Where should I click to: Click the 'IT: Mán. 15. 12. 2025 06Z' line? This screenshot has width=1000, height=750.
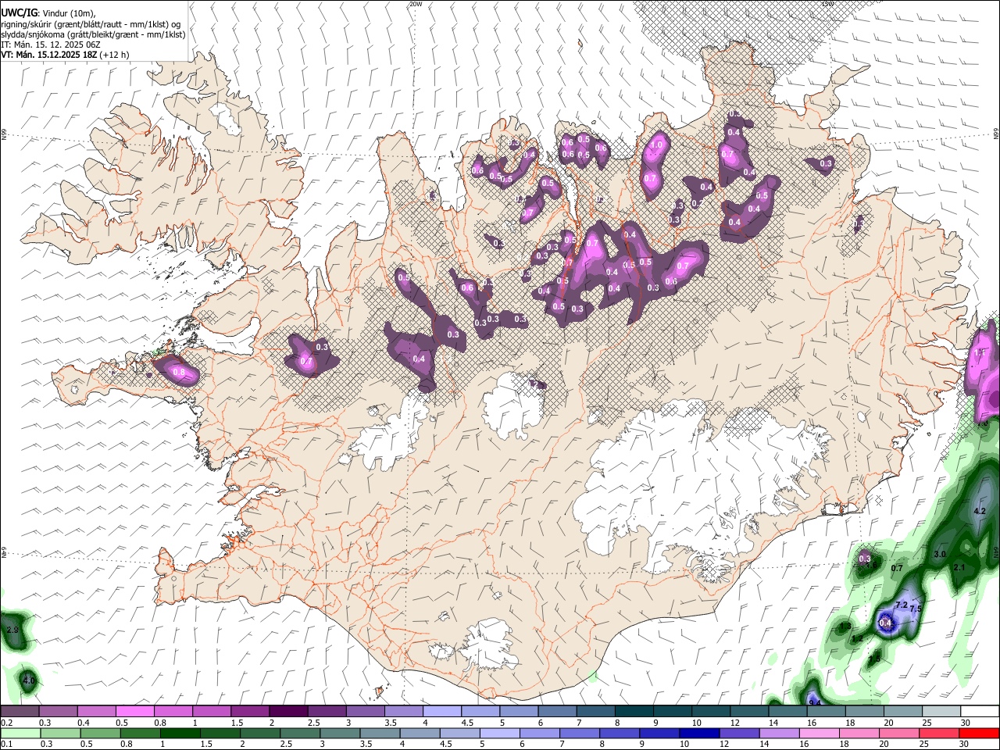tap(51, 45)
